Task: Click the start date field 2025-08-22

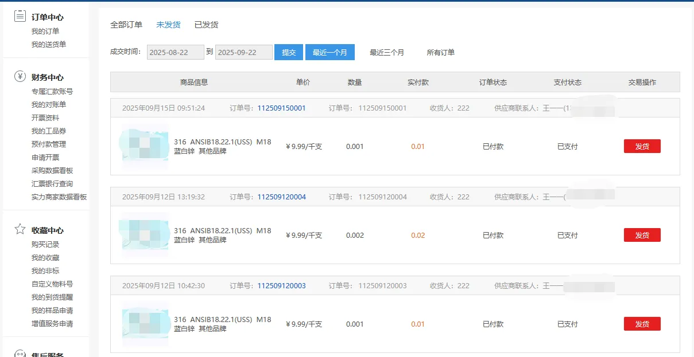Action: pos(176,52)
